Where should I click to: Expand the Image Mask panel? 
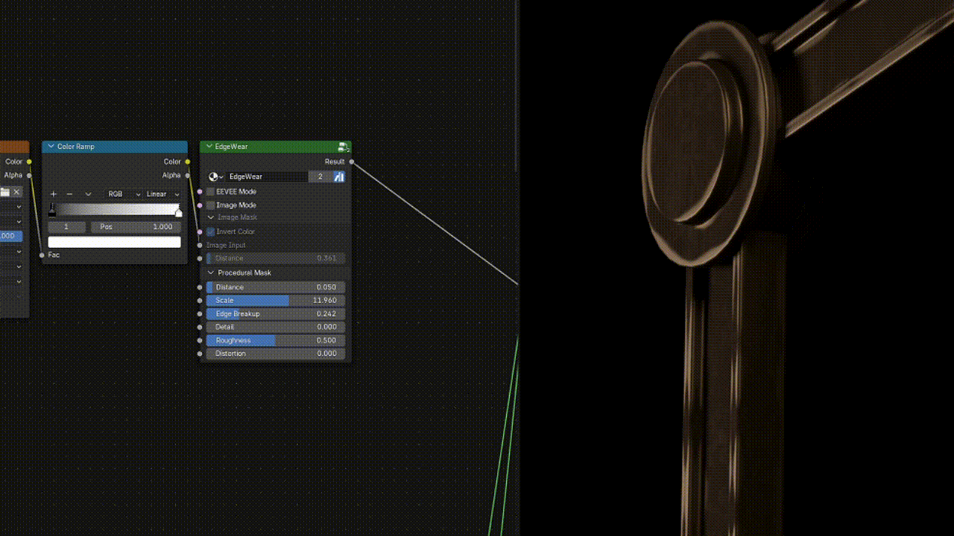211,217
